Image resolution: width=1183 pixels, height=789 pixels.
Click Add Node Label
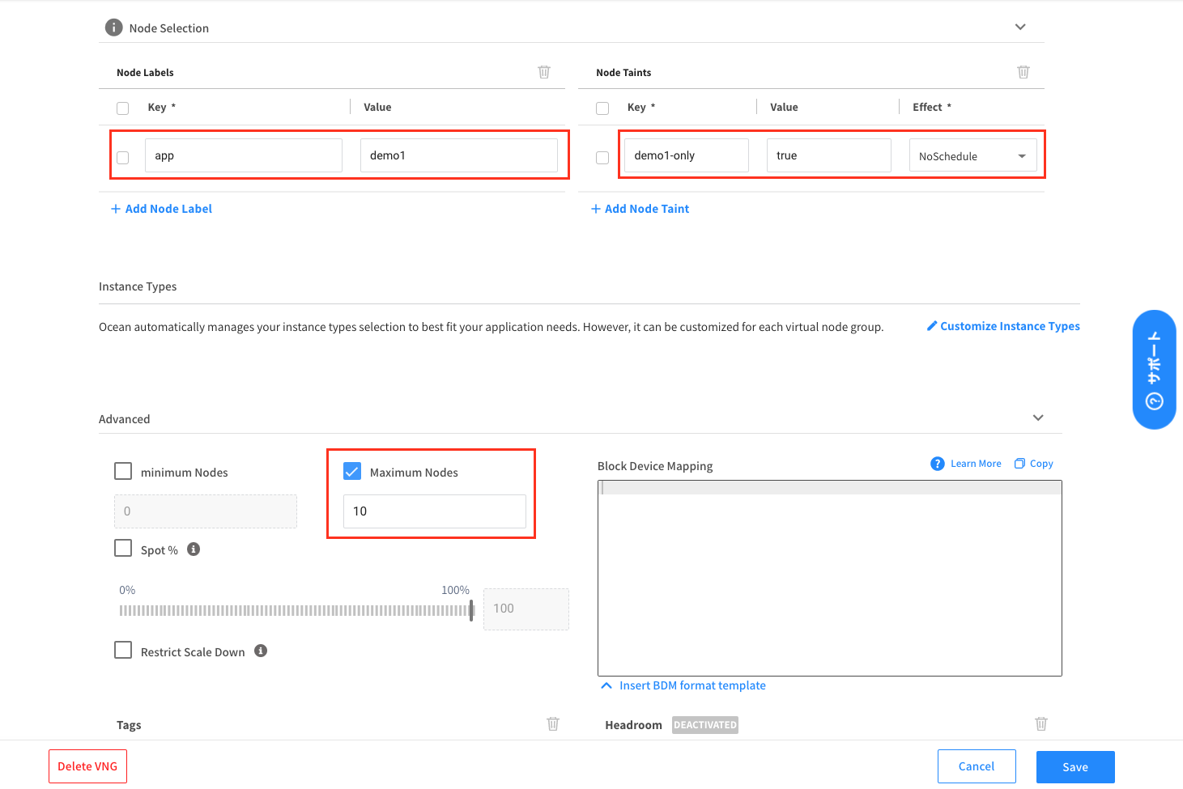click(x=161, y=209)
